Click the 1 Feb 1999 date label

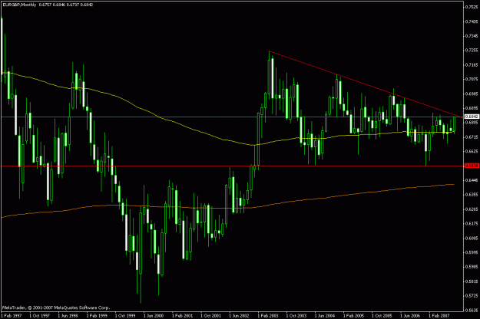pos(97,316)
